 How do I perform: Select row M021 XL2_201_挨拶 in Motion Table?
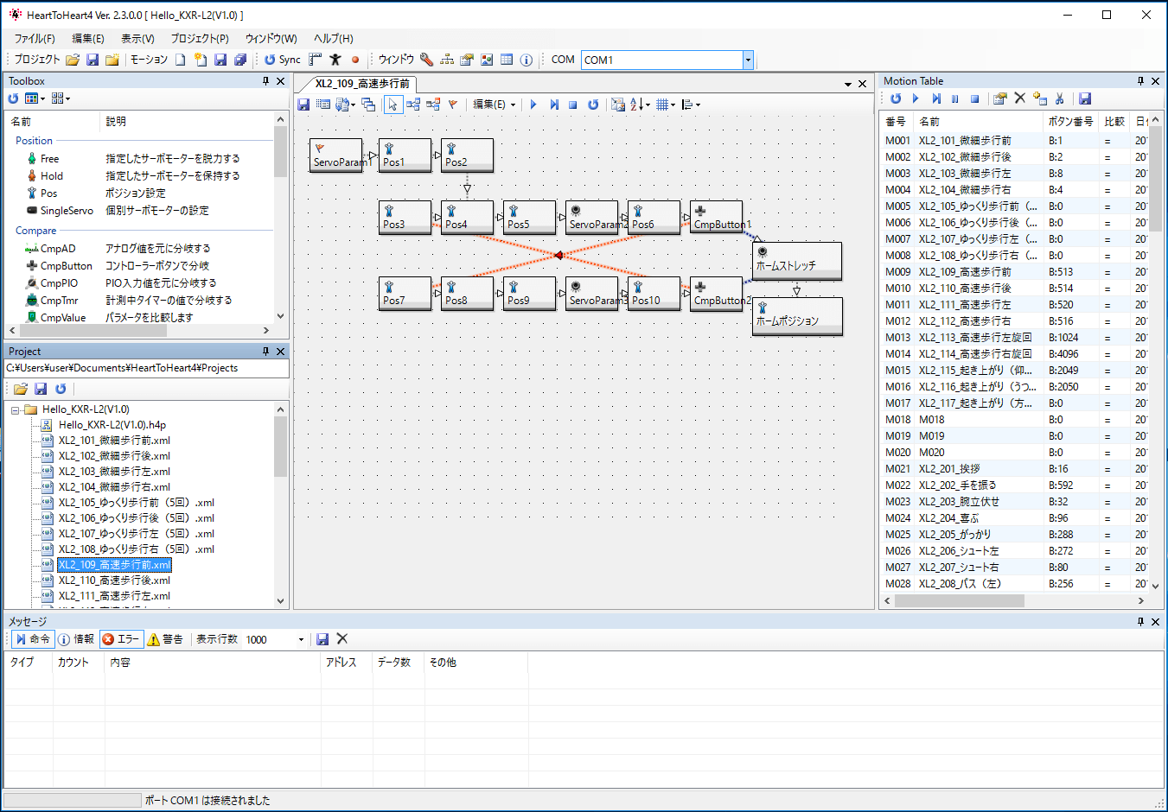tap(1014, 469)
